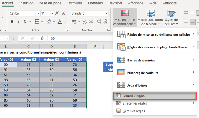Image resolution: width=199 pixels, height=118 pixels.
Task: Click accounting number format icon
Action: pyautogui.click(x=74, y=22)
